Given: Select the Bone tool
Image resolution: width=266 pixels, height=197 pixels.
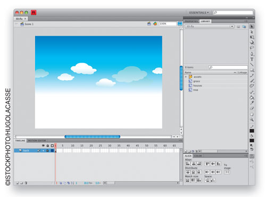Looking at the screenshot, I should pyautogui.click(x=252, y=92).
